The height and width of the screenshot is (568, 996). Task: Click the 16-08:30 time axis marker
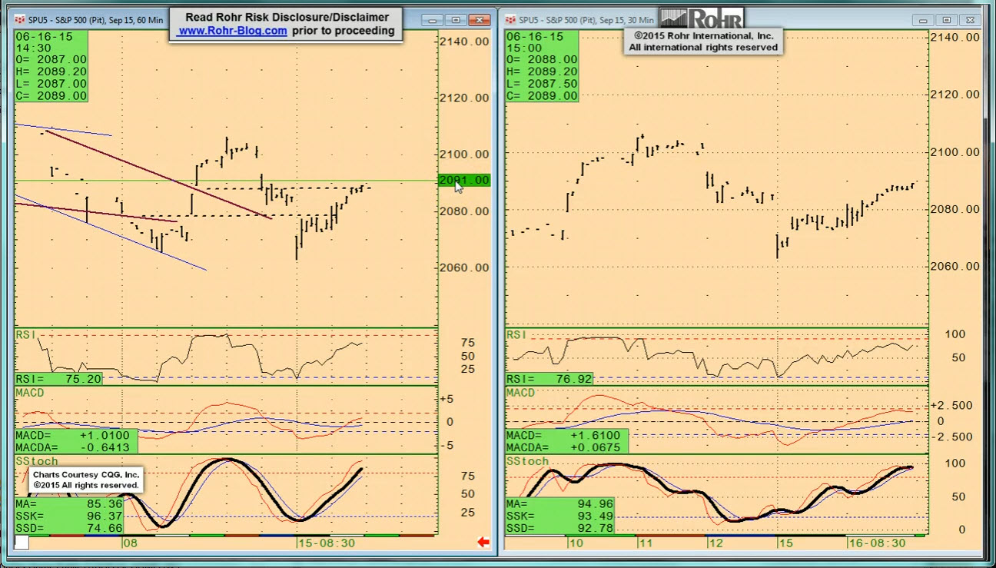pos(877,543)
